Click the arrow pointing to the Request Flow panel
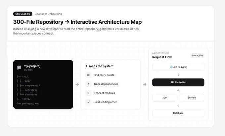The height and width of the screenshot is (136, 225). tap(145, 85)
